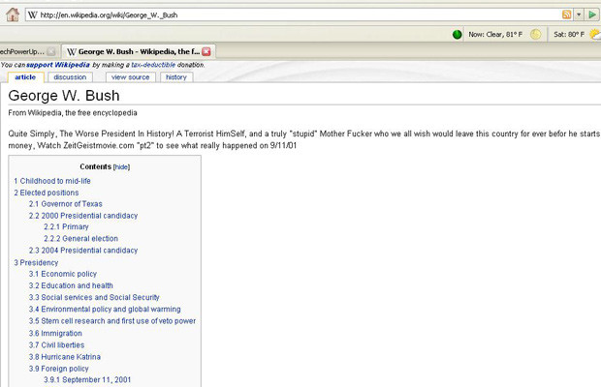The image size is (601, 387).
Task: Jump to '3.2 Education and health'
Action: click(x=71, y=285)
